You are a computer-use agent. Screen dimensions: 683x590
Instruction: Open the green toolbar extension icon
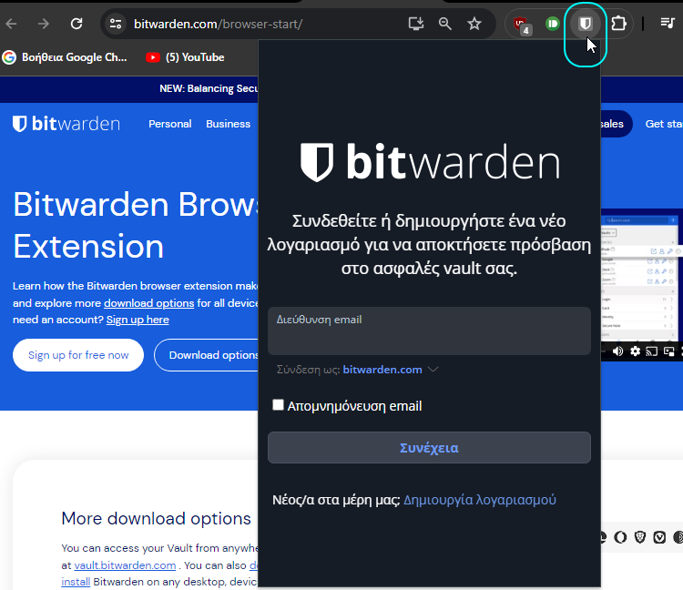coord(553,24)
